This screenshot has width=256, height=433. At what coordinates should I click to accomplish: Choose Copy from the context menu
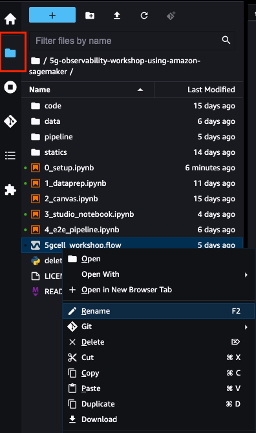(x=158, y=373)
